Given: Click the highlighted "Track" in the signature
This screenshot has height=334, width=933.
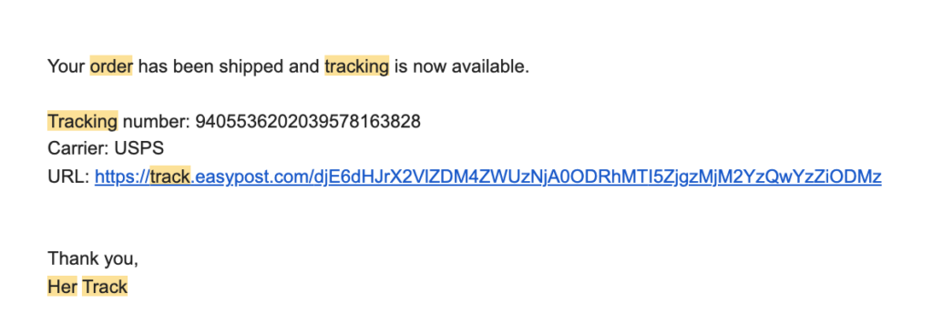Looking at the screenshot, I should tap(105, 287).
